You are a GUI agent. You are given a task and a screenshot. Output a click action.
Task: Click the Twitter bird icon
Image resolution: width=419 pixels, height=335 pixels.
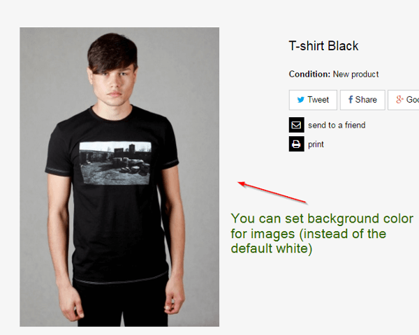tap(301, 100)
